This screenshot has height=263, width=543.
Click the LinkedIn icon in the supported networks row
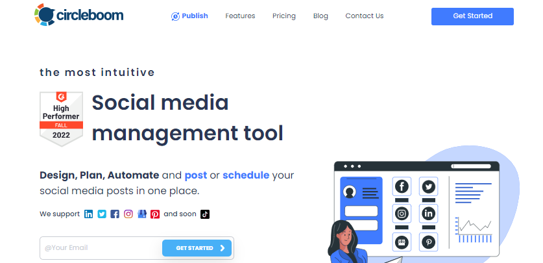[x=89, y=214]
